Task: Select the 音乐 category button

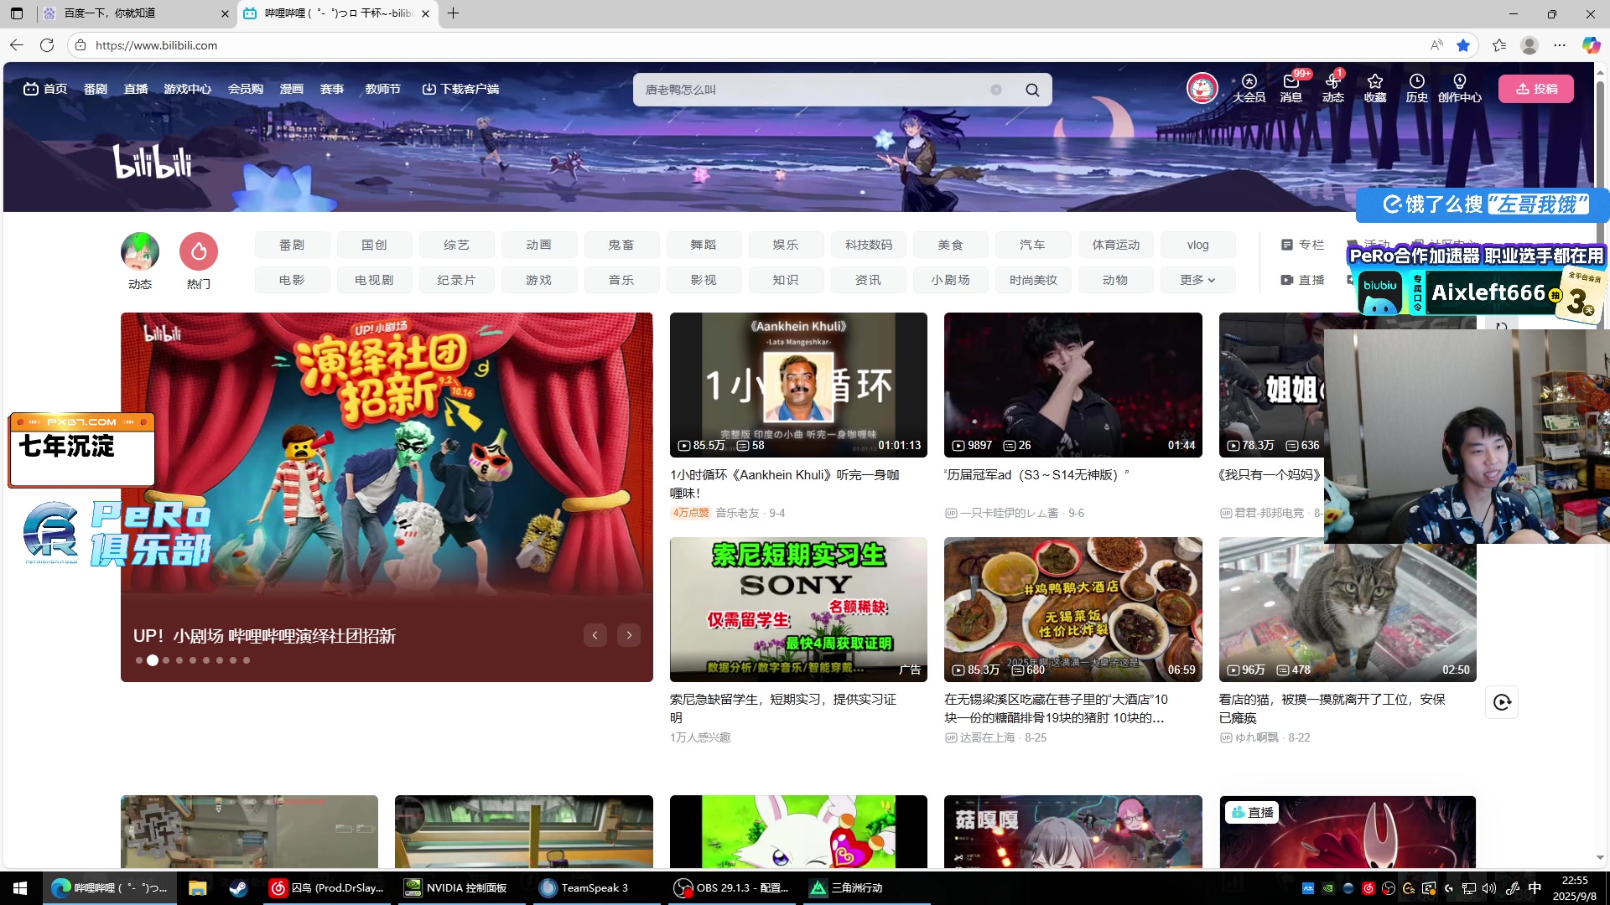Action: (x=621, y=280)
